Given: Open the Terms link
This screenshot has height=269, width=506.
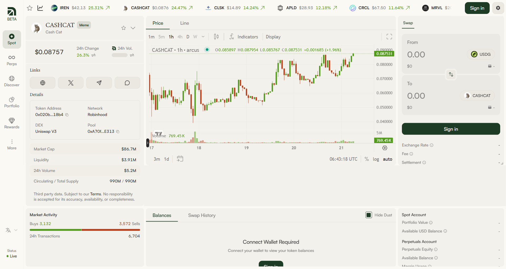Looking at the screenshot, I should 96,194.
